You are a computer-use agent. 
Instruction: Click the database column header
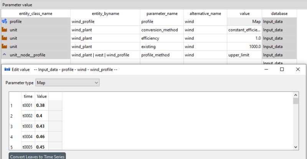[x=279, y=13]
